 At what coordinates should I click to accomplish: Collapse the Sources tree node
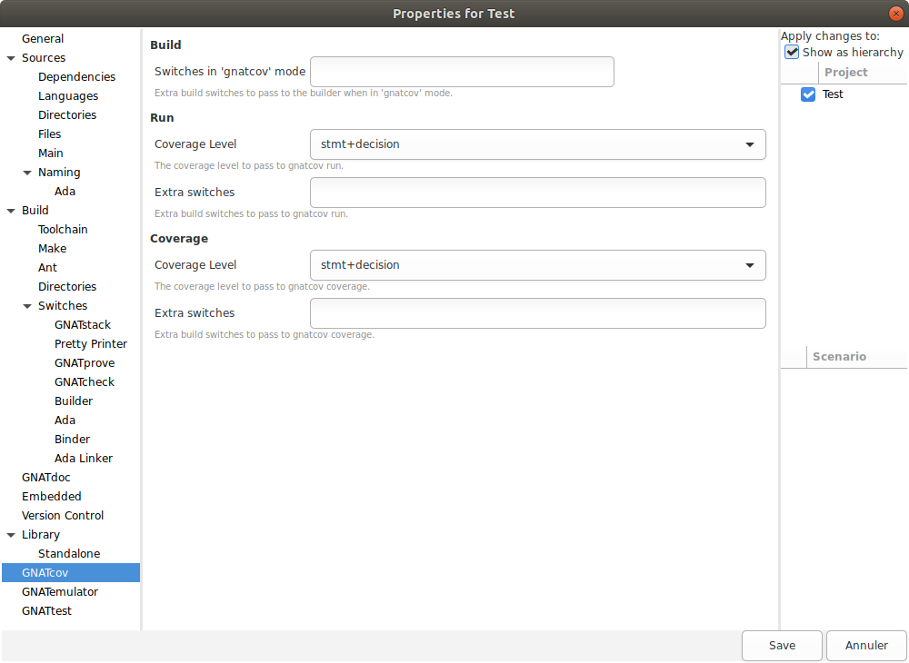(x=10, y=58)
